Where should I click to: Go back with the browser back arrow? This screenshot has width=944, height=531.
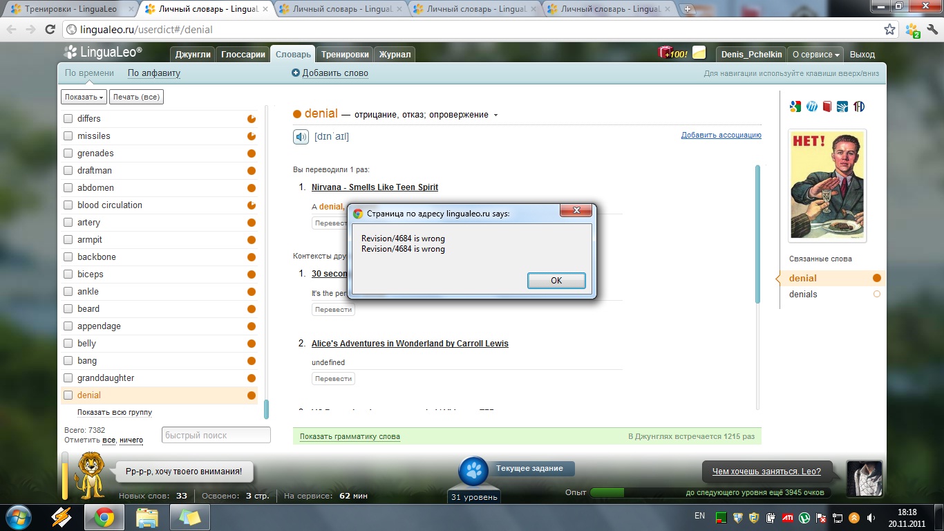(x=12, y=30)
